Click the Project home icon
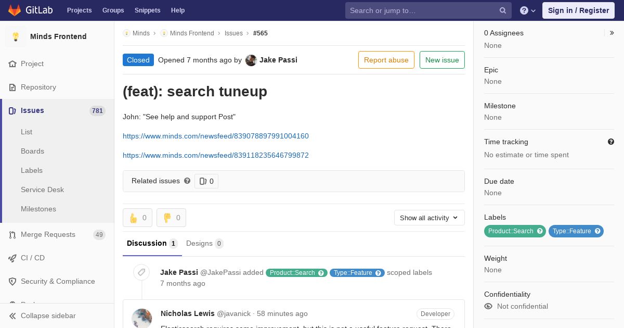This screenshot has width=624, height=328. [12, 64]
